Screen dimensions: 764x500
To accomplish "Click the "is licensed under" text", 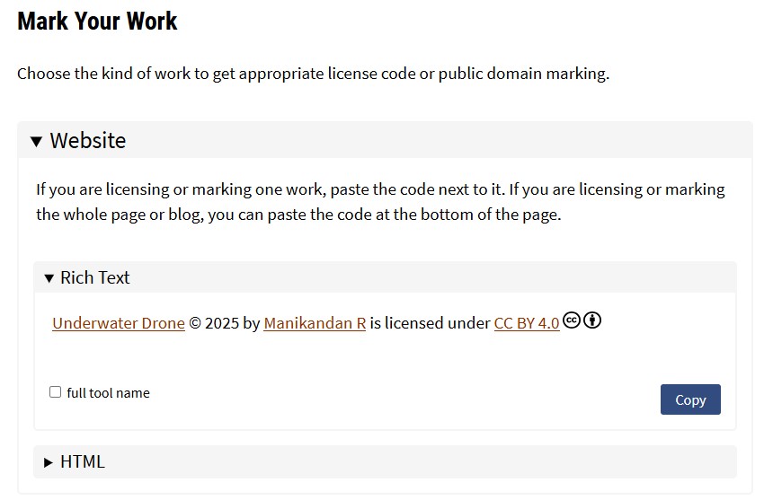I will (430, 323).
